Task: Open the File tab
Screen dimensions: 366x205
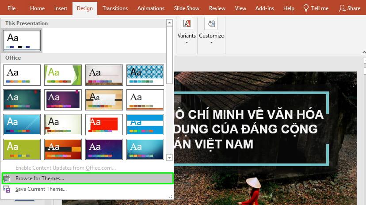Action: [11, 8]
